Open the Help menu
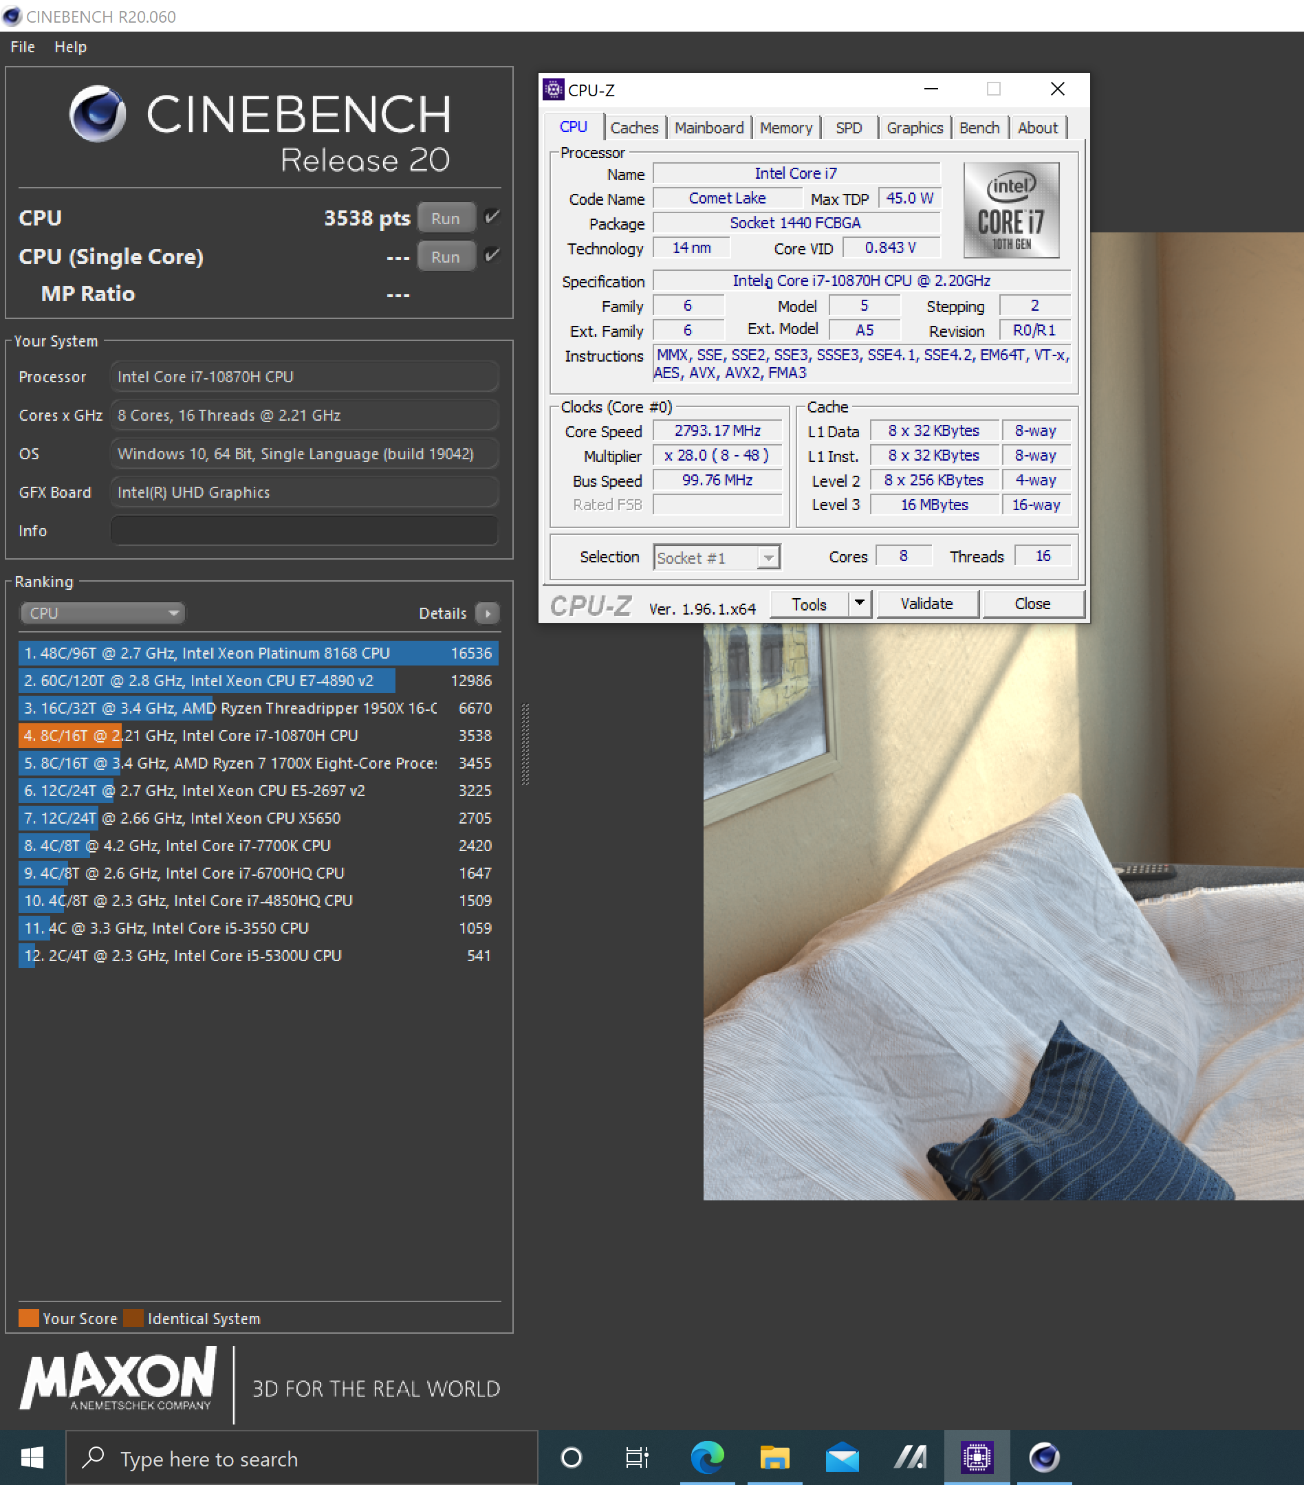The width and height of the screenshot is (1304, 1485). click(69, 47)
